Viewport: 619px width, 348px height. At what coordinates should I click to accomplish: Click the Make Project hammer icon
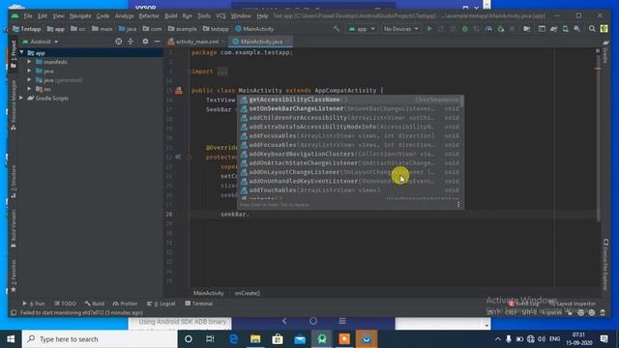point(337,28)
